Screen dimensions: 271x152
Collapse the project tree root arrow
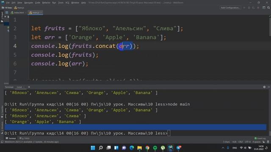click(5, 17)
